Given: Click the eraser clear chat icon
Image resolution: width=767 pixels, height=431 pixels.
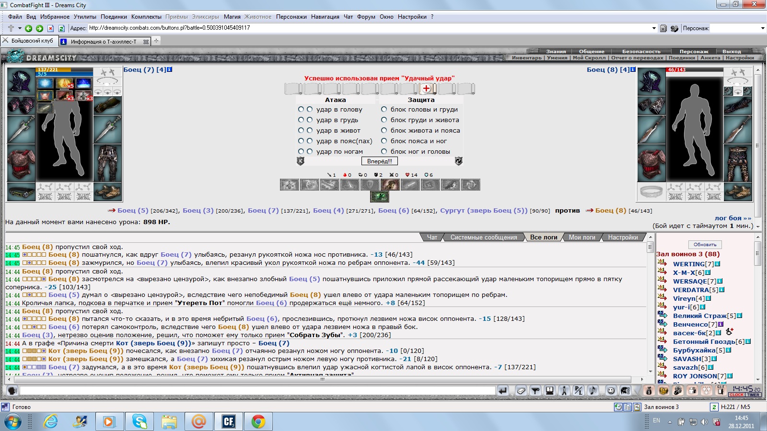Looking at the screenshot, I should [521, 390].
